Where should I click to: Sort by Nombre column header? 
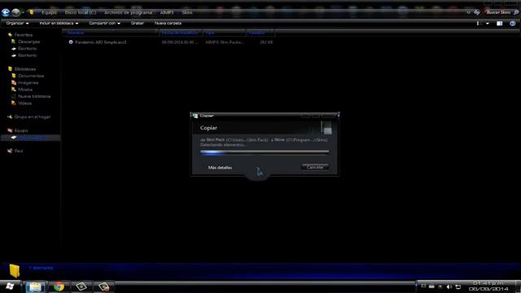(x=111, y=33)
